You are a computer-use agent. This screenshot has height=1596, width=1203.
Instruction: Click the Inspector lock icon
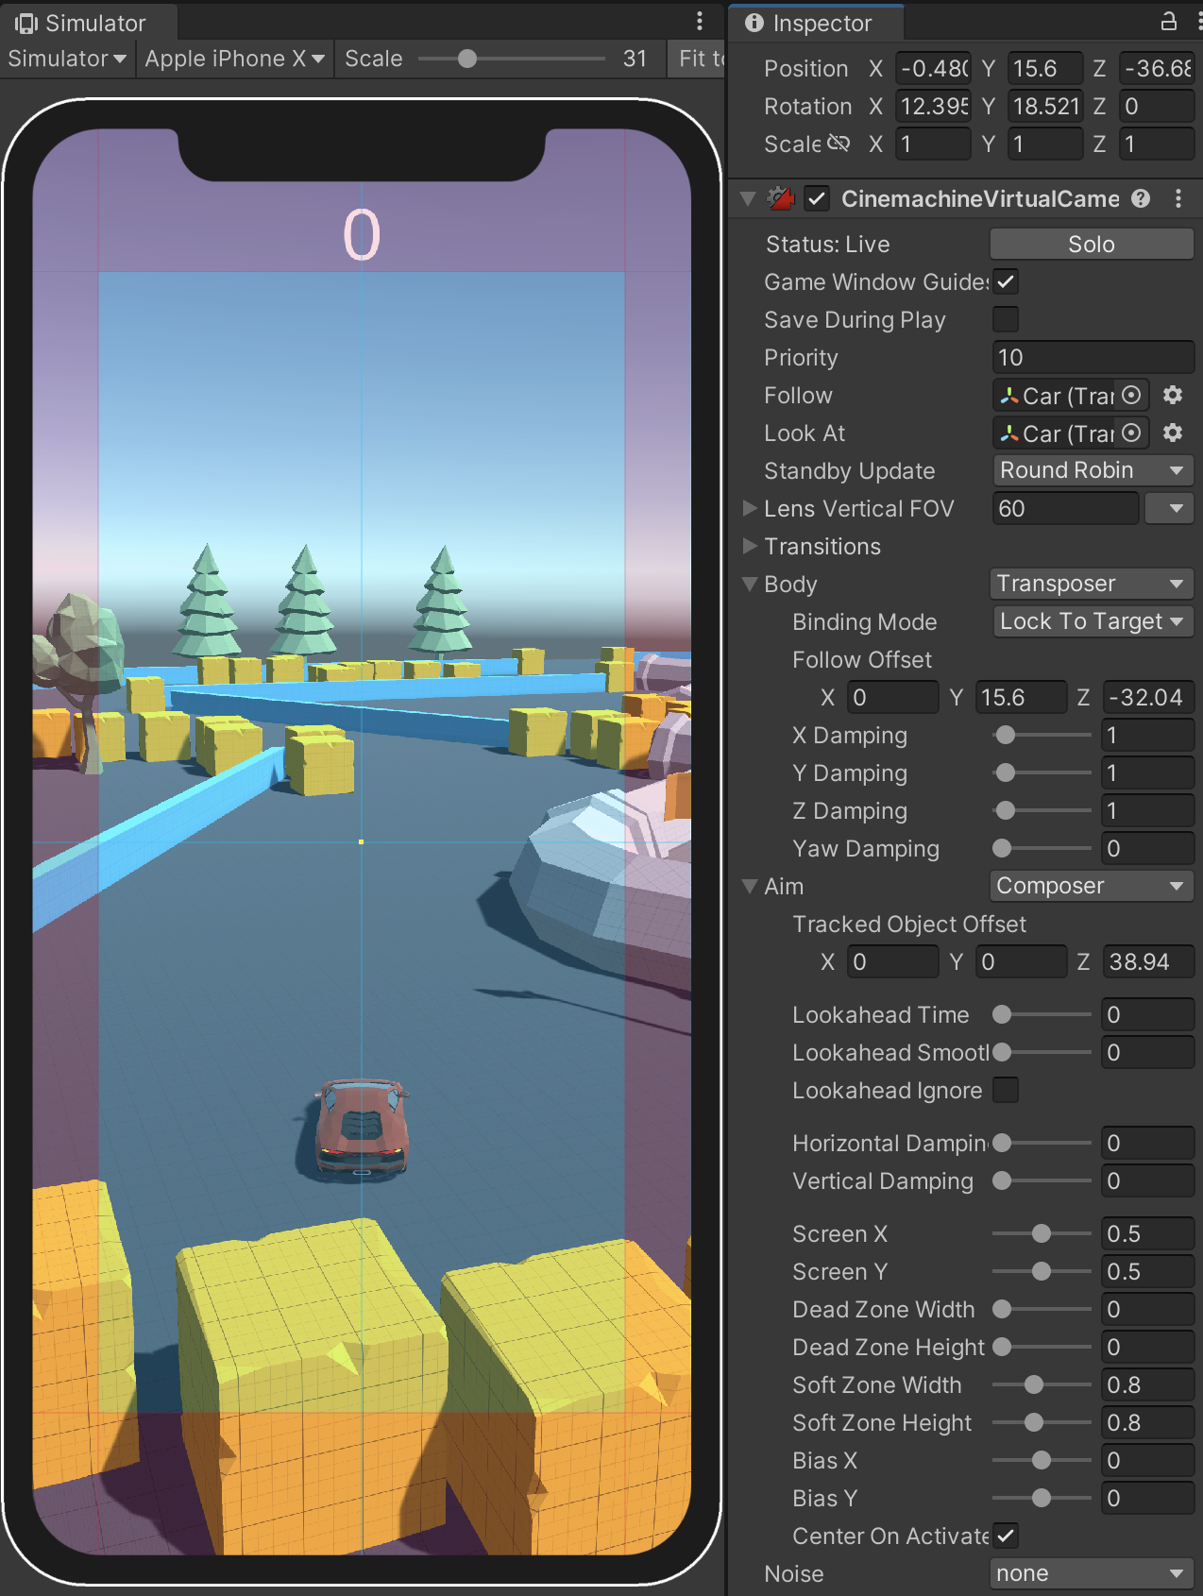(1168, 21)
